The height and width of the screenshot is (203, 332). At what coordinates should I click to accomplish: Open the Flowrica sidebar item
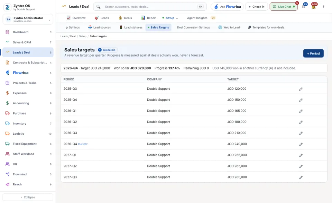[x=28, y=73]
